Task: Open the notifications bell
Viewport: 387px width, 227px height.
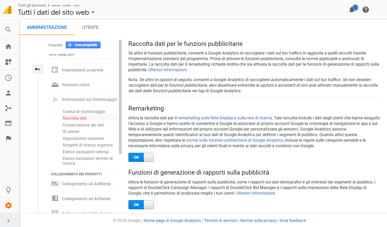Action: click(352, 10)
